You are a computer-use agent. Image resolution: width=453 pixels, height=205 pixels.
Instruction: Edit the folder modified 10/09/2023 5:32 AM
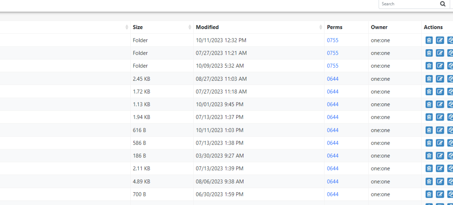point(440,66)
